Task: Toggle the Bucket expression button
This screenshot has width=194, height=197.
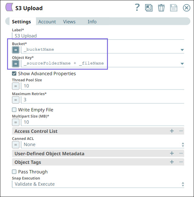Action: pyautogui.click(x=16, y=49)
